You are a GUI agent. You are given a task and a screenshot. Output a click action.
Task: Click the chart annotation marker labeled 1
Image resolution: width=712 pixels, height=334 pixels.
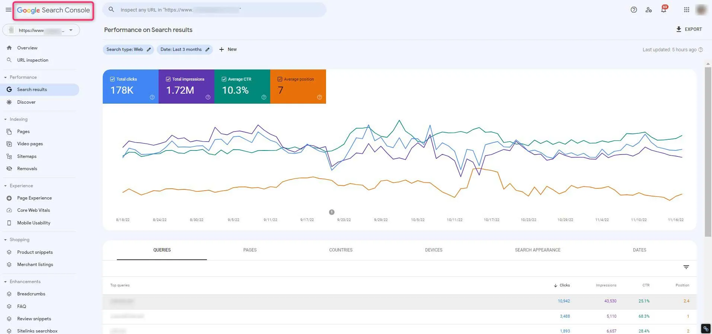[x=332, y=212]
